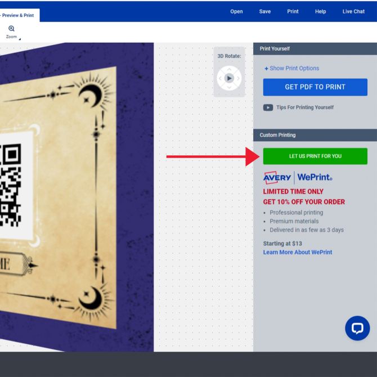Rotate the 3D preview to the left

220,78
